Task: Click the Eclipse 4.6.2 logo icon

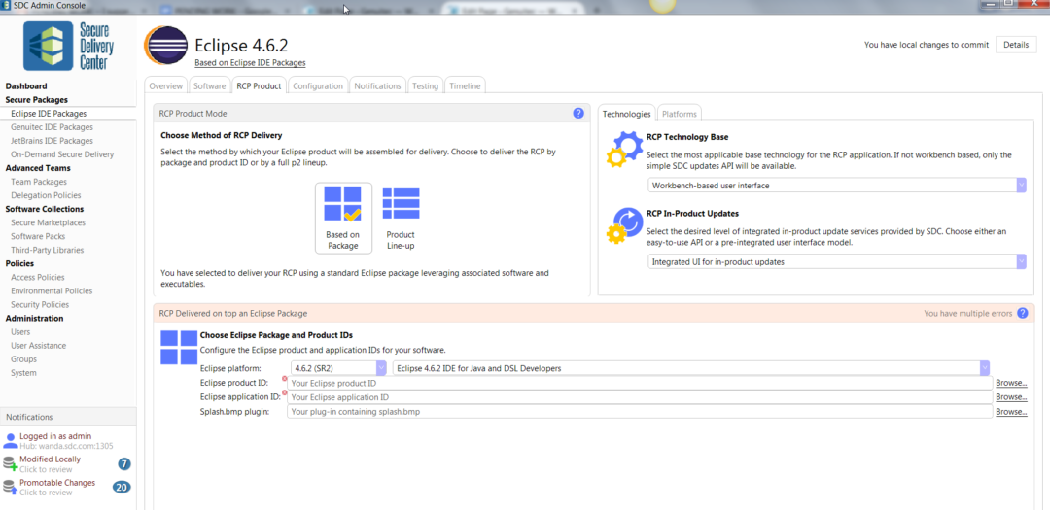Action: pos(165,47)
